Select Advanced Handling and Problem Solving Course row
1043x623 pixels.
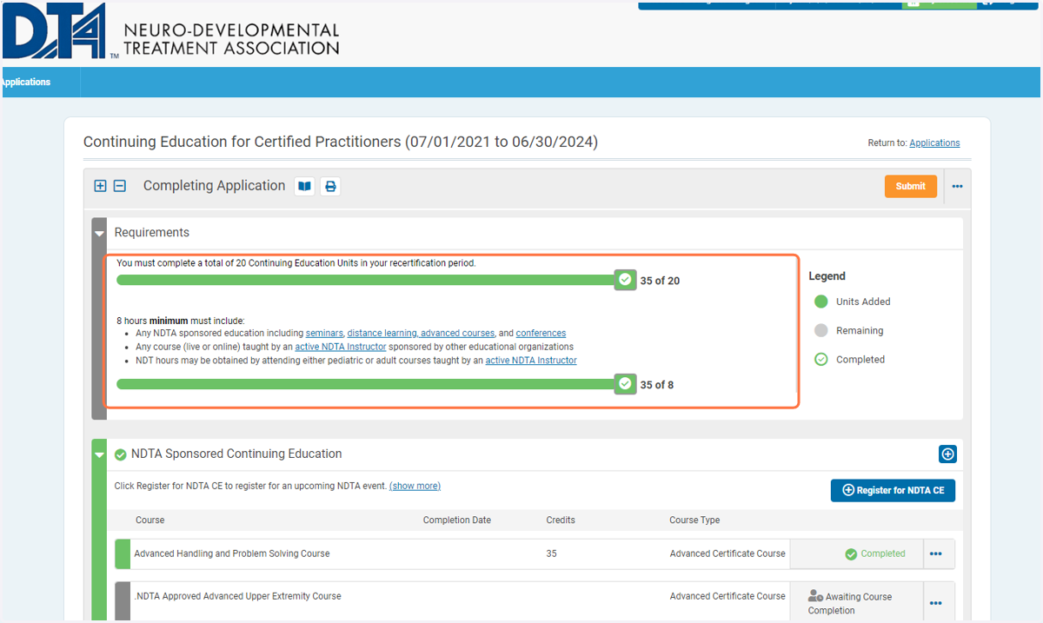535,554
